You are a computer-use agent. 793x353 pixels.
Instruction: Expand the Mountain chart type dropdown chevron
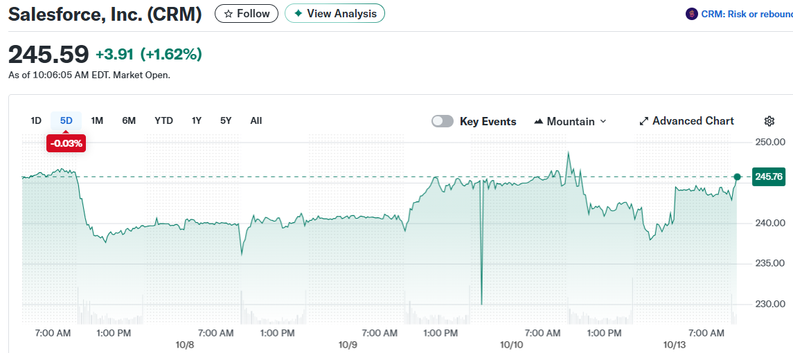pyautogui.click(x=603, y=121)
